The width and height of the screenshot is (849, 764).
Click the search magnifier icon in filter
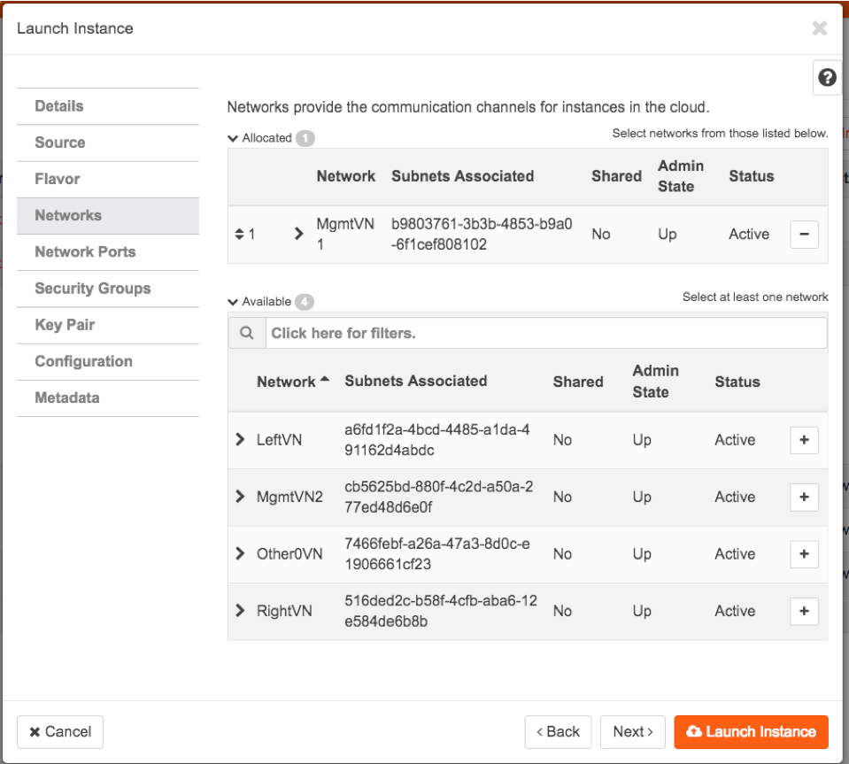point(247,334)
